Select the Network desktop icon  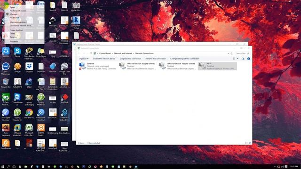coord(53,68)
